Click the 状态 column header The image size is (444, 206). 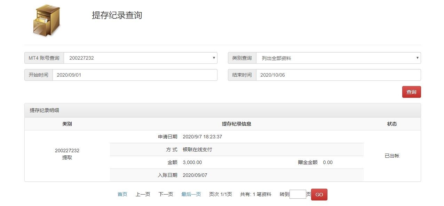click(x=392, y=124)
